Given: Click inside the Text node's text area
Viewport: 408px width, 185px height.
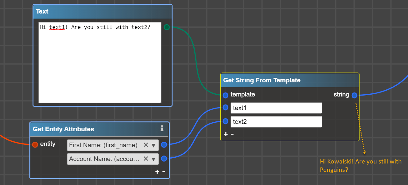Looking at the screenshot, I should click(x=100, y=61).
